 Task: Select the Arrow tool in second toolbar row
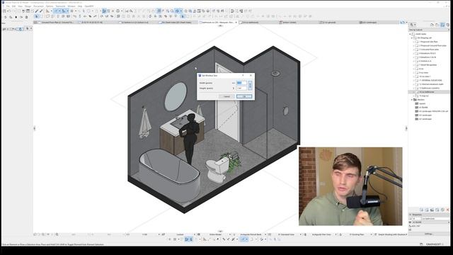(36, 16)
